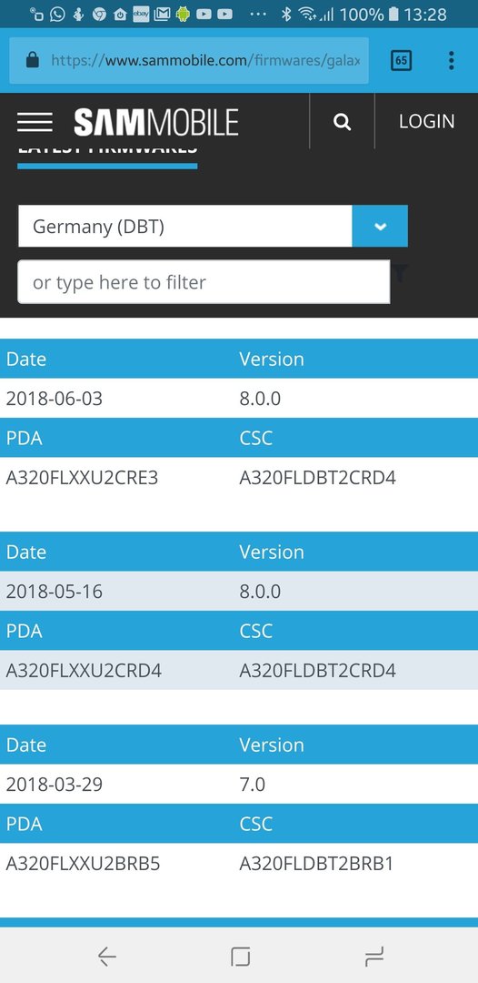This screenshot has height=983, width=478.
Task: Open the browser three-dot overflow menu
Action: (451, 60)
